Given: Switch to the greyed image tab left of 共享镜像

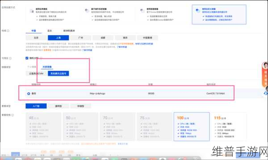Looking at the screenshot, I should point(32,67).
